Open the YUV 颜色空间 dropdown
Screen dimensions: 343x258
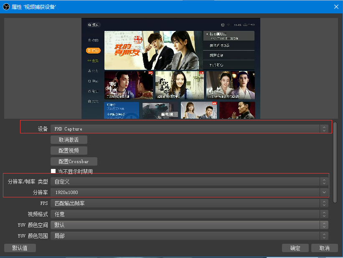tap(189, 225)
